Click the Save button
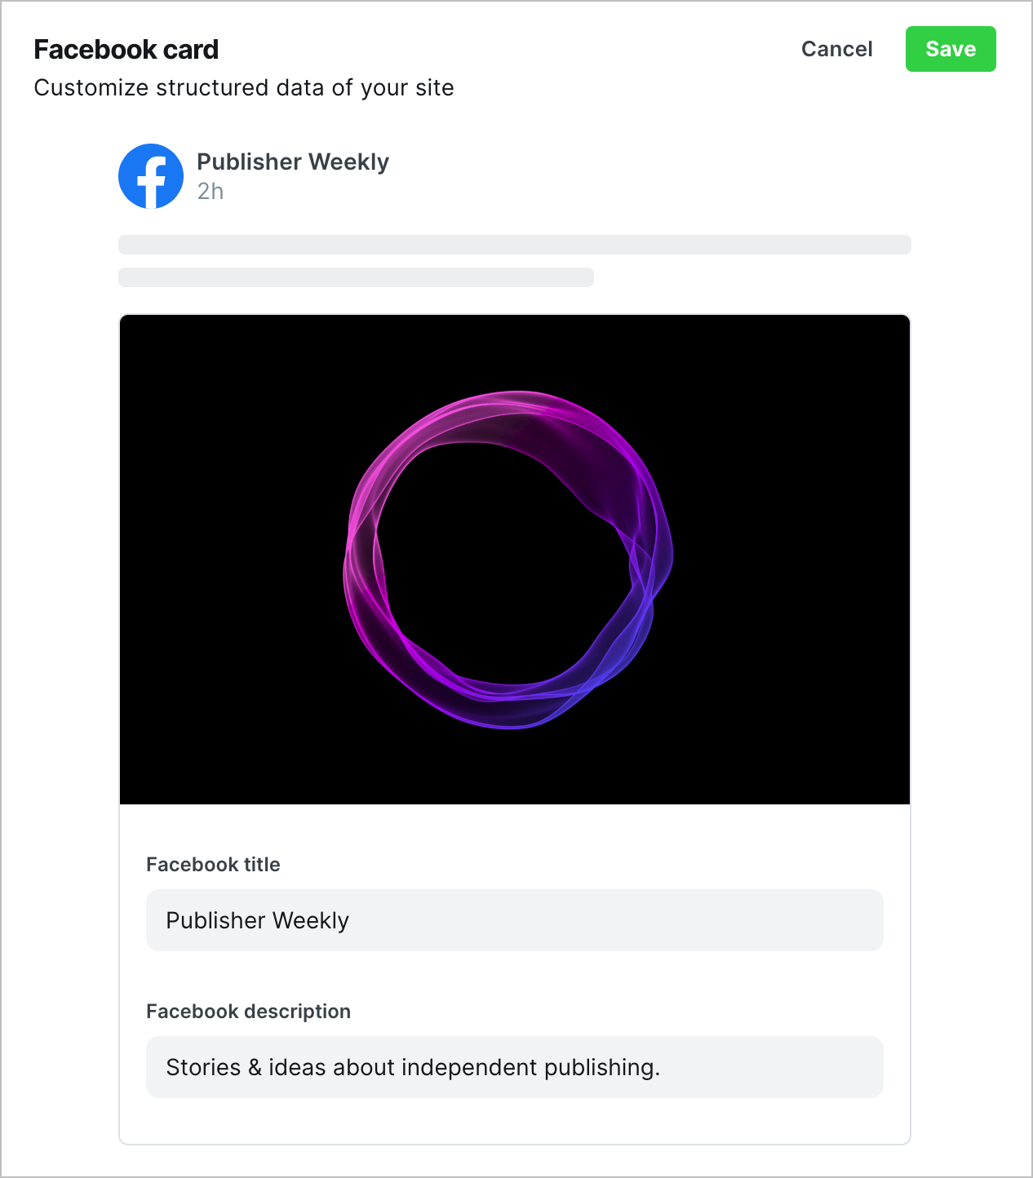1033x1178 pixels. (x=951, y=49)
